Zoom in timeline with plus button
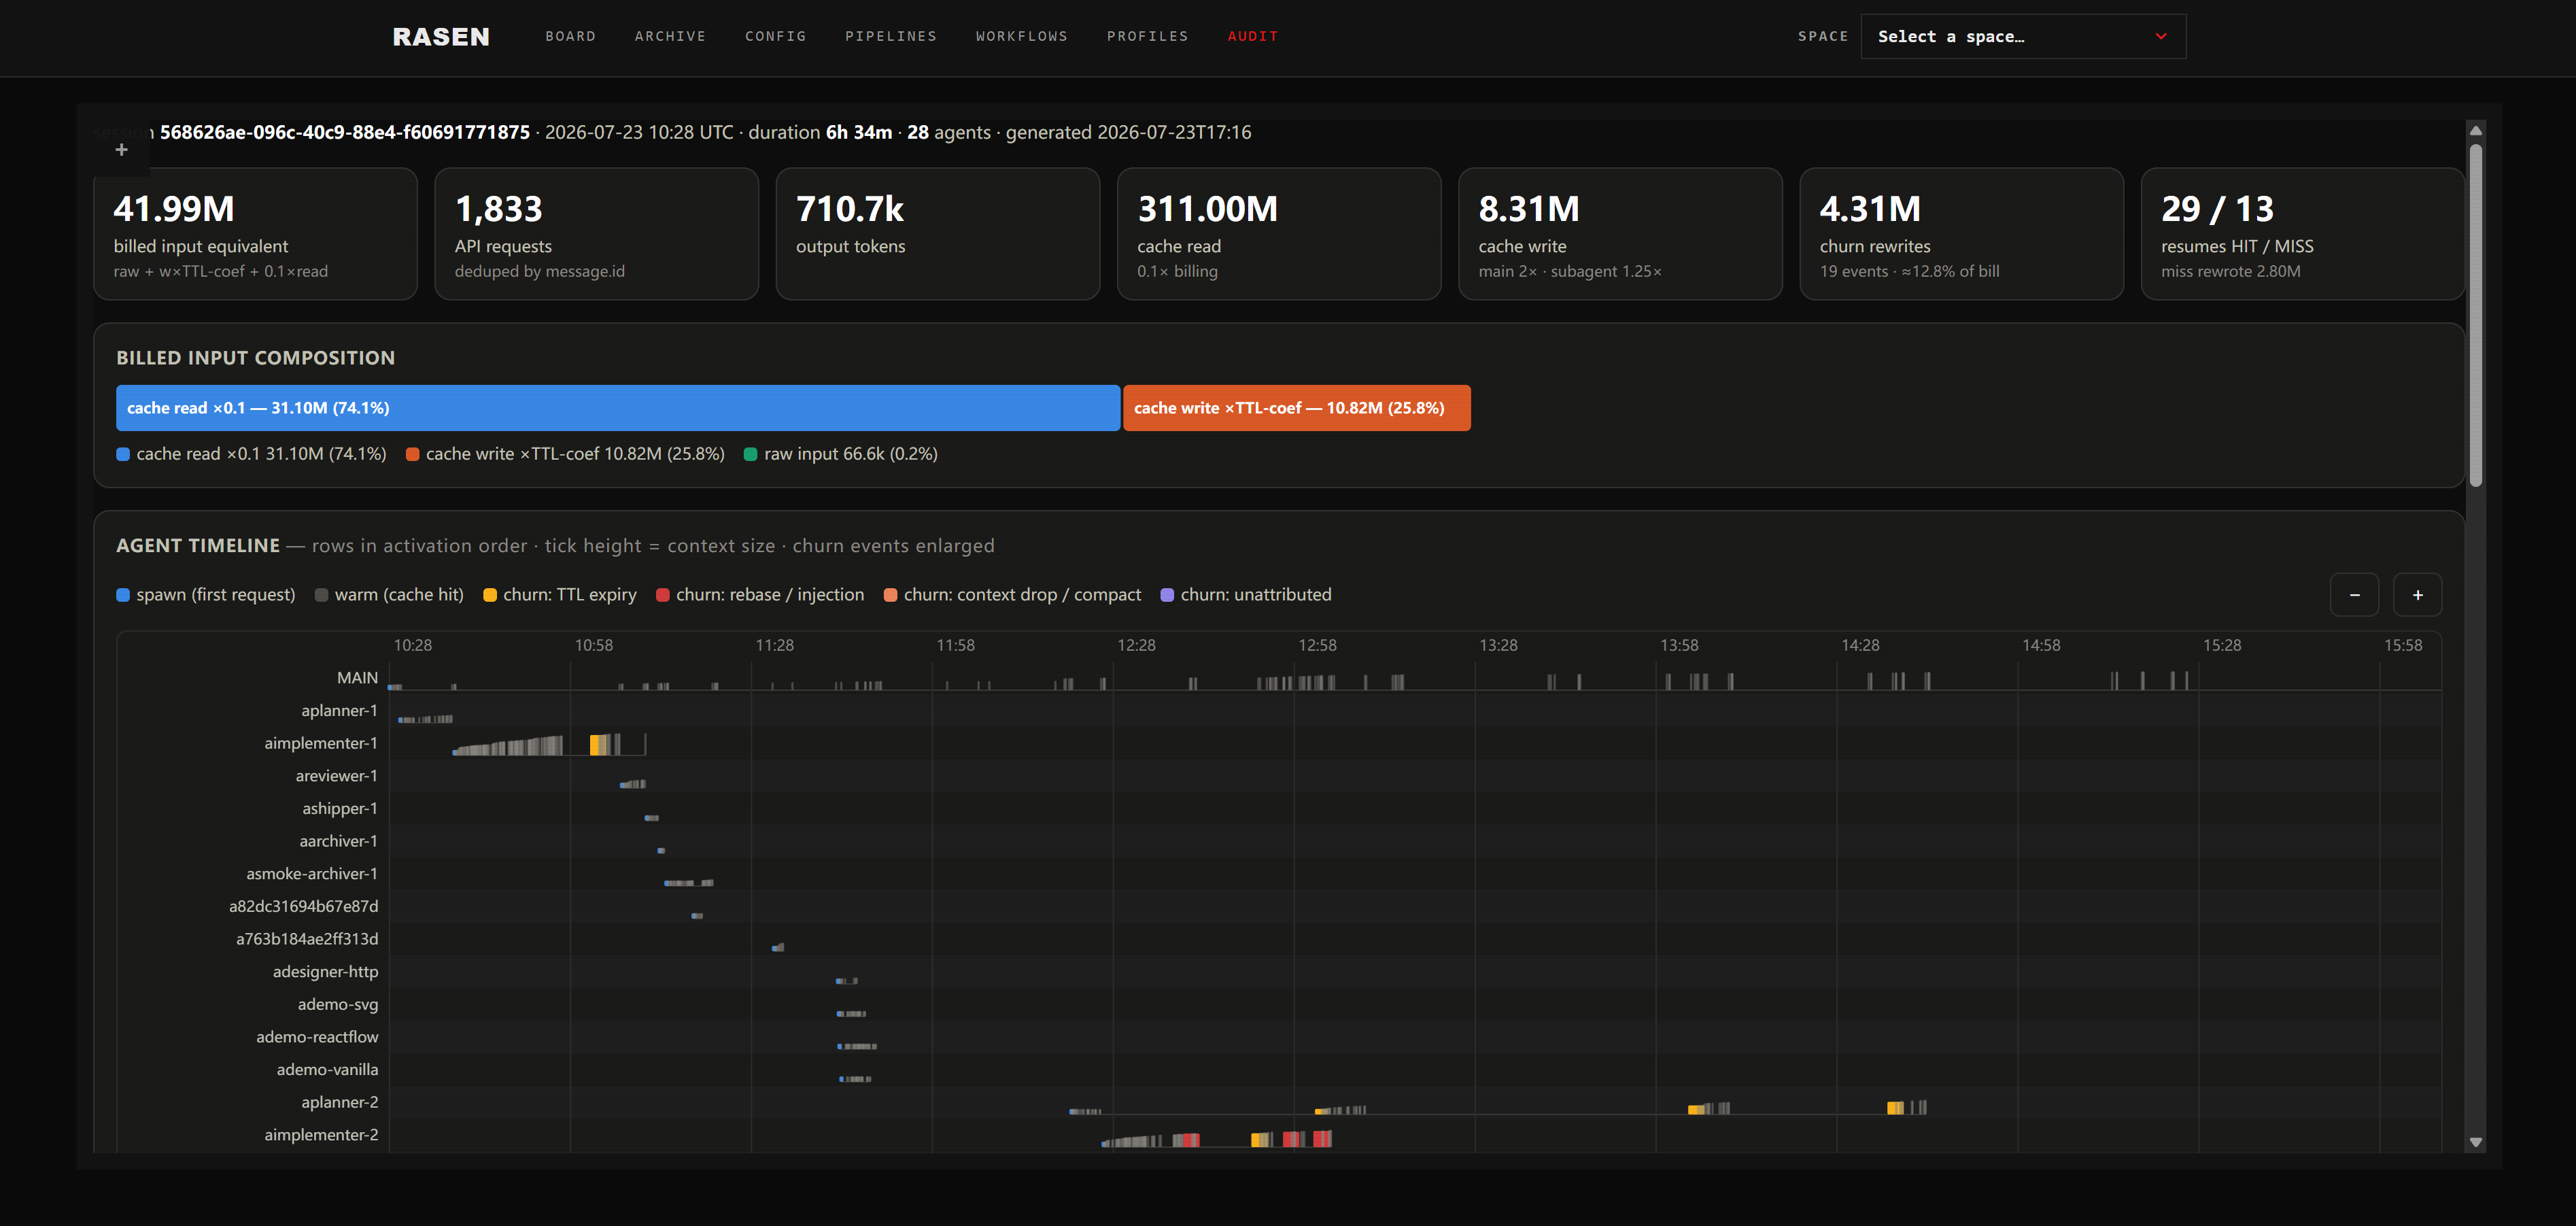This screenshot has height=1226, width=2576. pyautogui.click(x=2417, y=595)
